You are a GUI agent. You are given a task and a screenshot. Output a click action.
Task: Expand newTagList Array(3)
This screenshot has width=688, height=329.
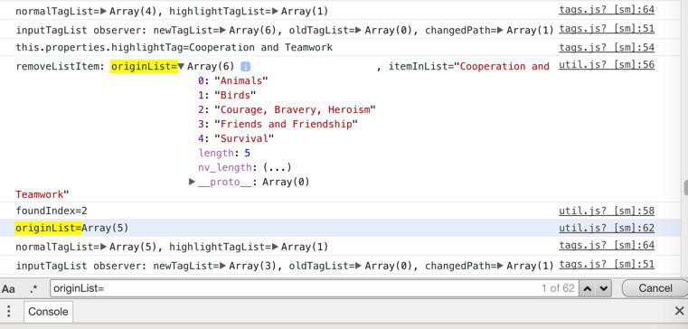223,266
